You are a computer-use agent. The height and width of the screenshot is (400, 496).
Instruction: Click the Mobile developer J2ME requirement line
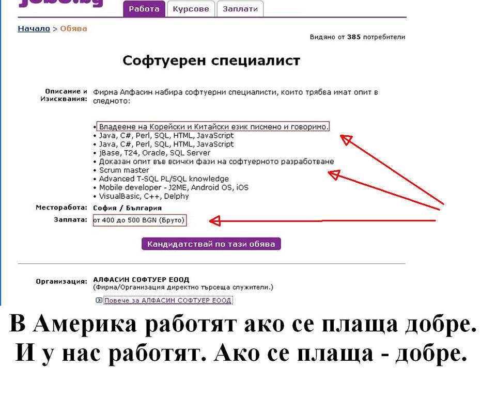[174, 187]
